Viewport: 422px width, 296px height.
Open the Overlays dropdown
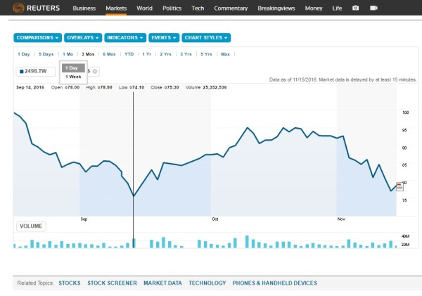83,38
